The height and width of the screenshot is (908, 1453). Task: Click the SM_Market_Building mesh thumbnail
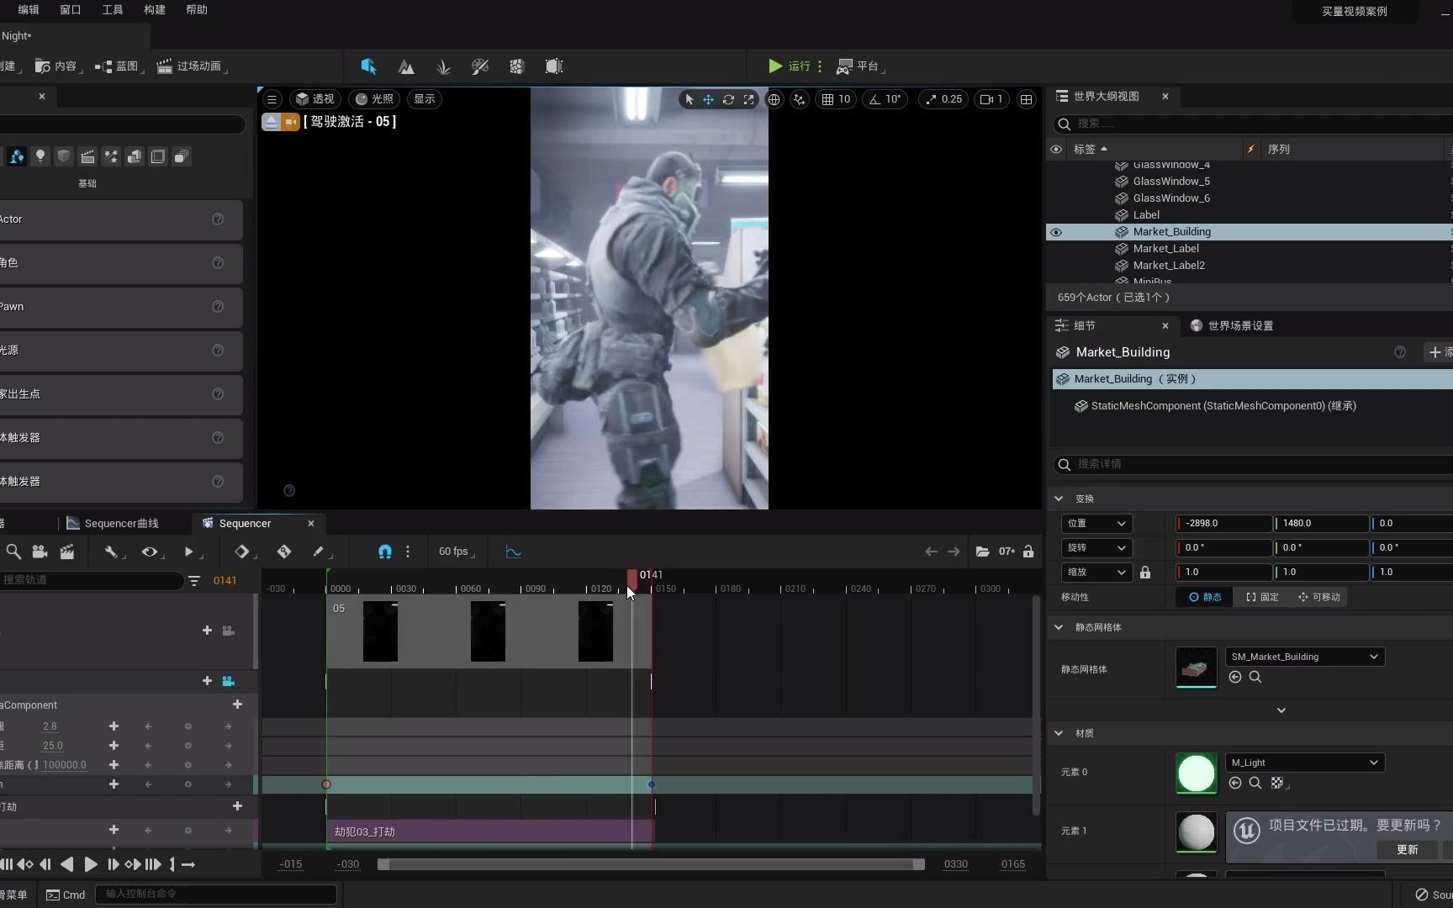coord(1197,668)
